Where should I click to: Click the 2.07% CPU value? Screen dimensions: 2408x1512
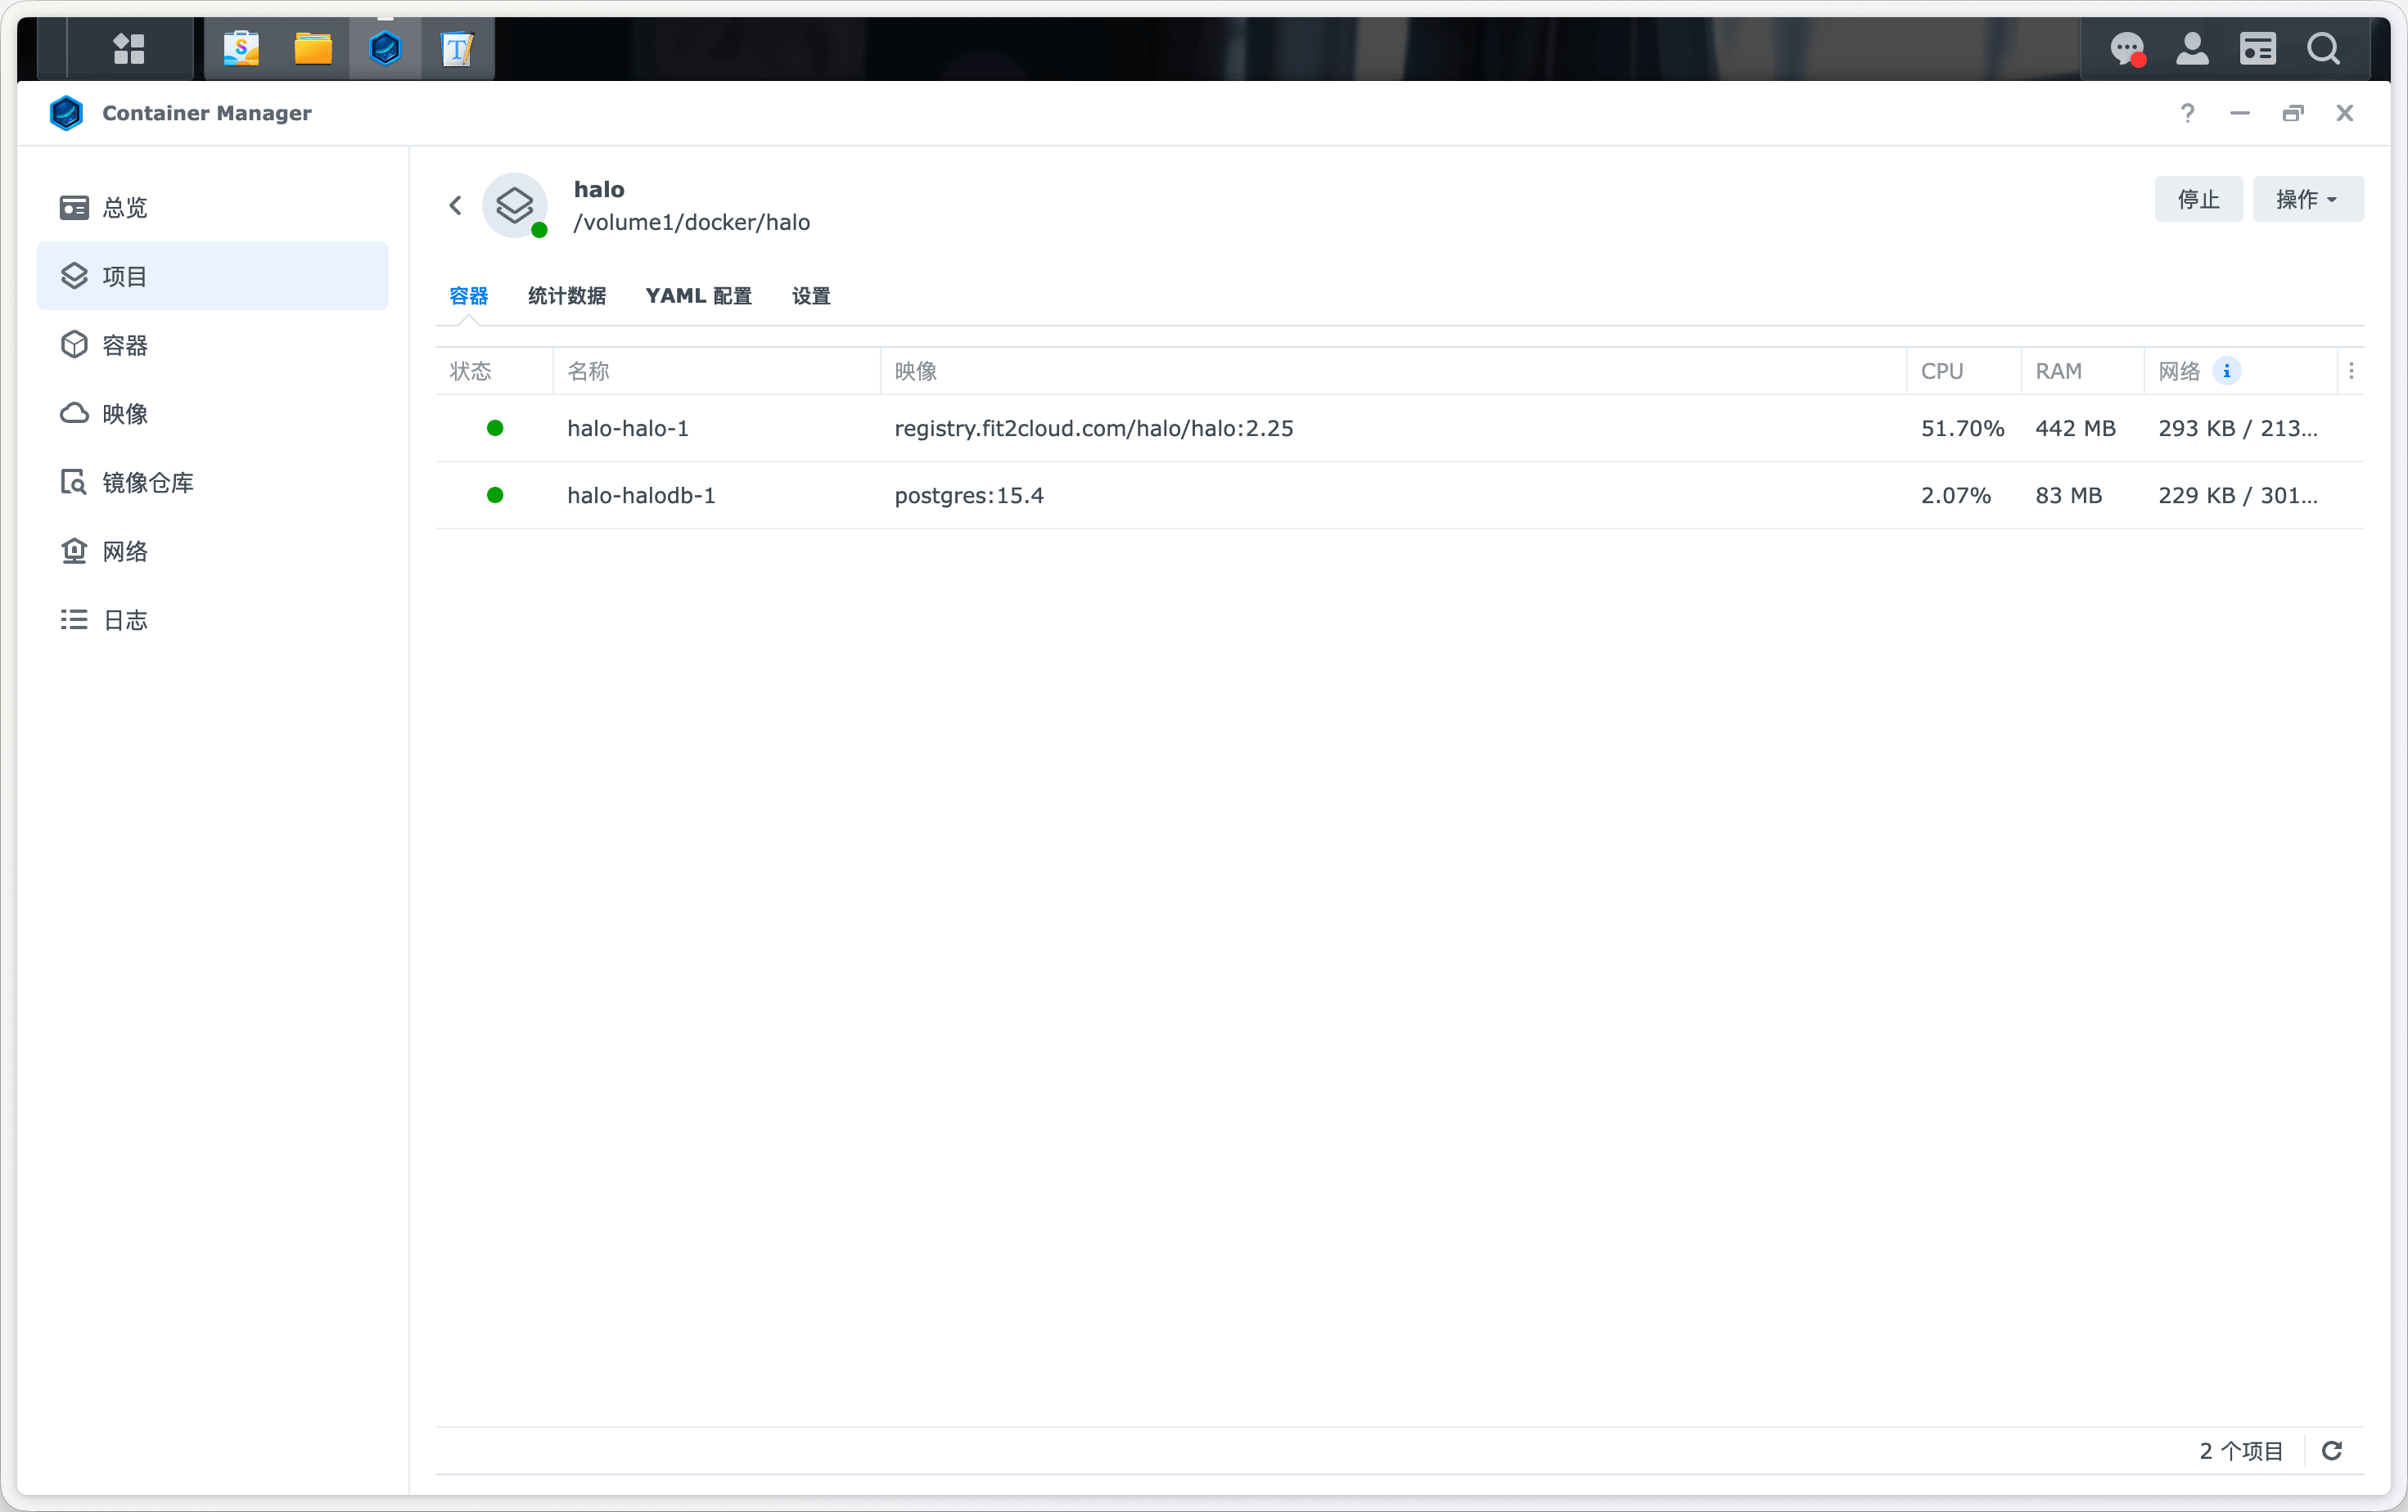point(1955,495)
